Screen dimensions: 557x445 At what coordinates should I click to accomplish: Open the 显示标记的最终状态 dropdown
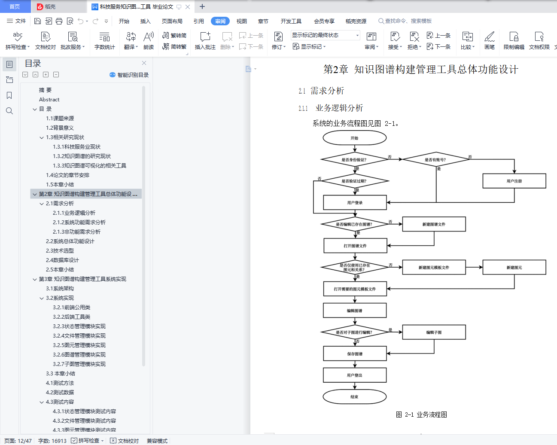pyautogui.click(x=326, y=35)
